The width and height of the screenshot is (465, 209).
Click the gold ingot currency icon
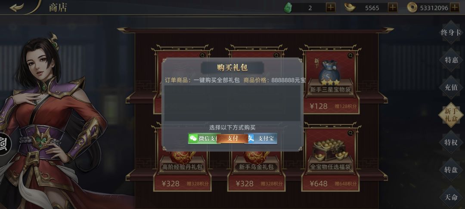click(350, 7)
